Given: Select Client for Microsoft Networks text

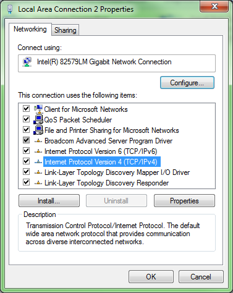Looking at the screenshot, I should [x=86, y=109].
